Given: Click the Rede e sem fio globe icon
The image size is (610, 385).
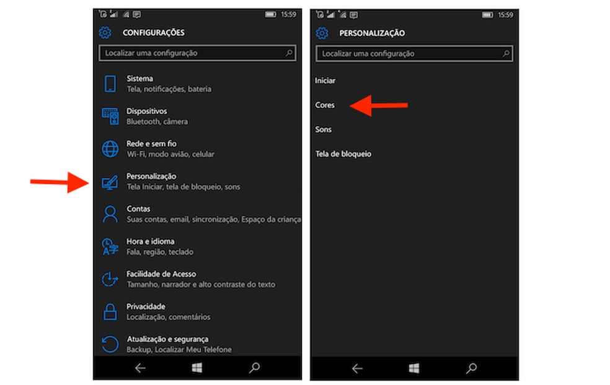Looking at the screenshot, I should coord(110,149).
